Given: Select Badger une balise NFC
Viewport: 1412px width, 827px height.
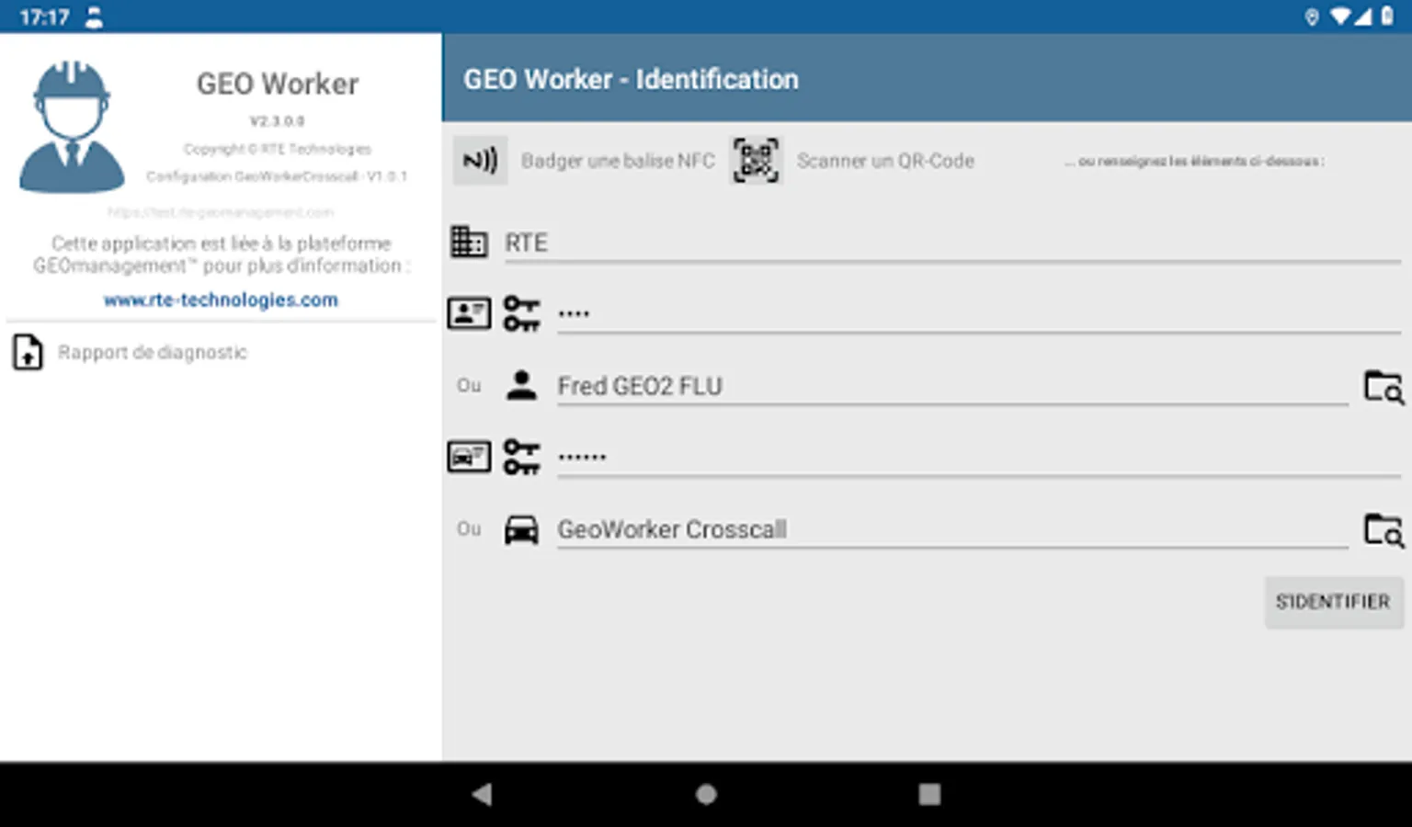Looking at the screenshot, I should point(618,161).
